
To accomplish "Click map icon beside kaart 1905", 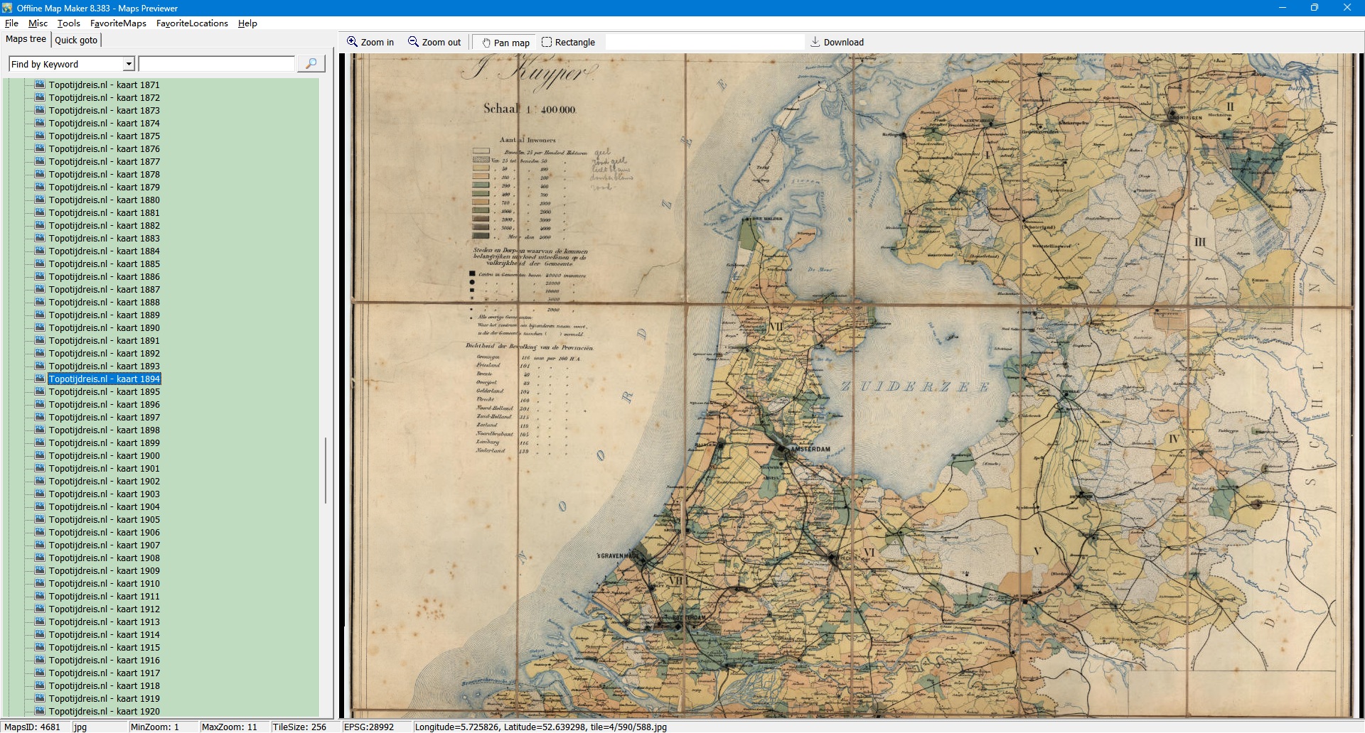I will [x=41, y=519].
